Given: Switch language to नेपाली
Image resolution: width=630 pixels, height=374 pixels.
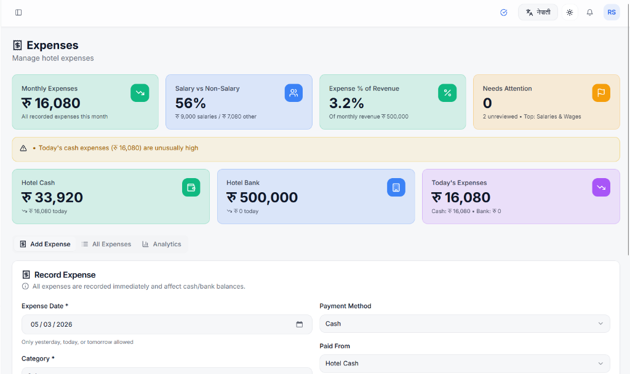Looking at the screenshot, I should [x=538, y=12].
